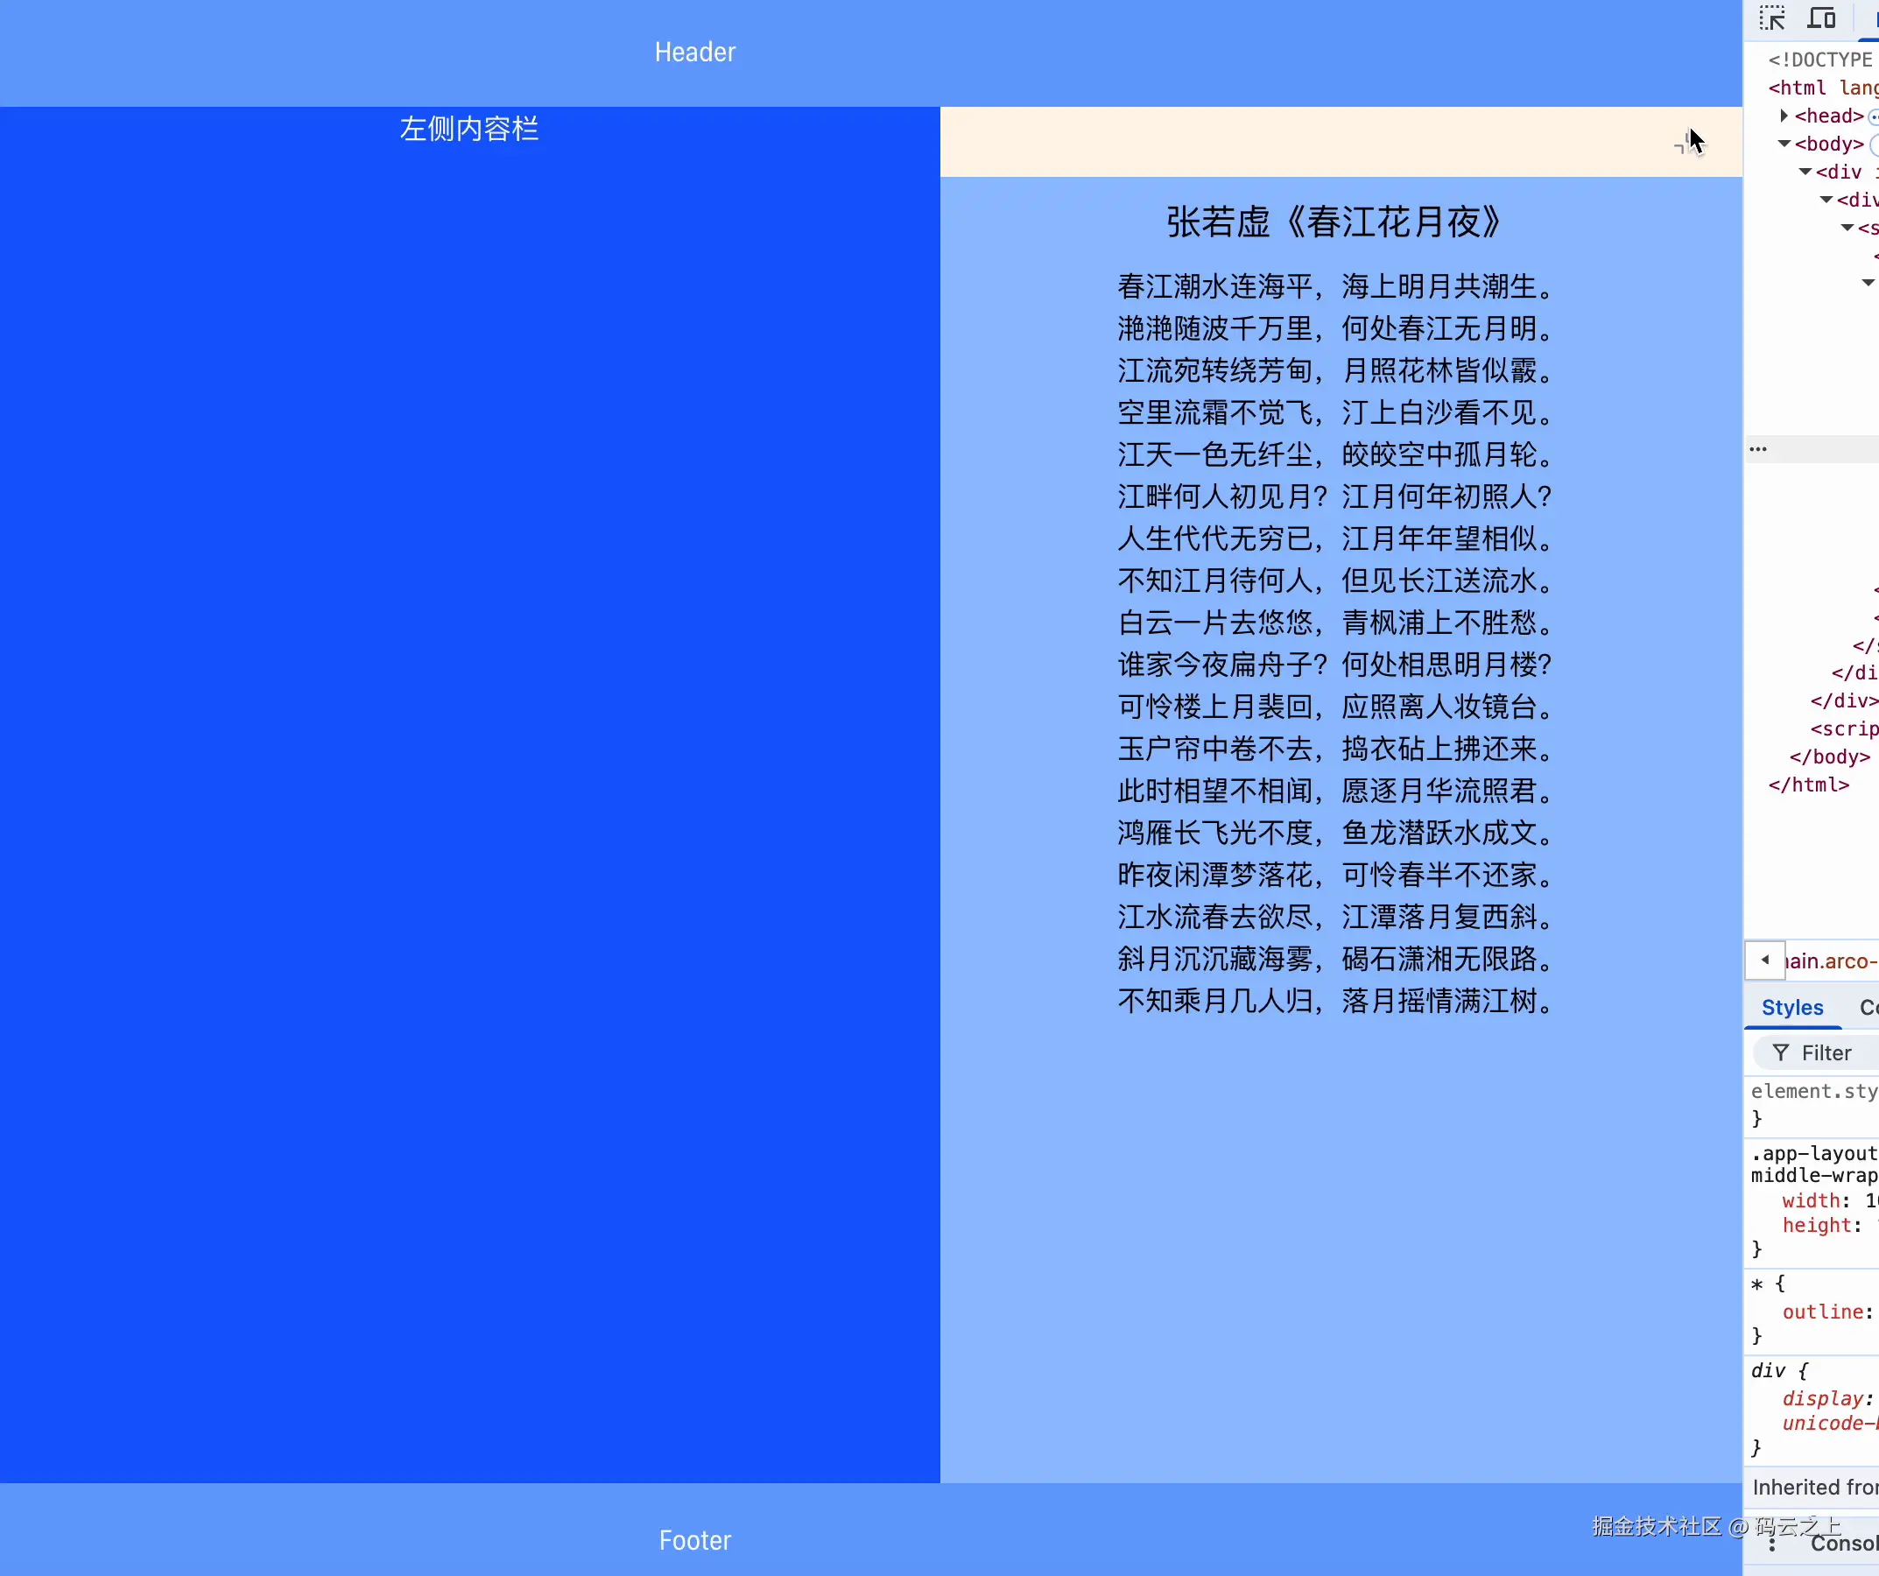This screenshot has height=1576, width=1879.
Task: Enable the inspect element picker tool
Action: [x=1772, y=17]
